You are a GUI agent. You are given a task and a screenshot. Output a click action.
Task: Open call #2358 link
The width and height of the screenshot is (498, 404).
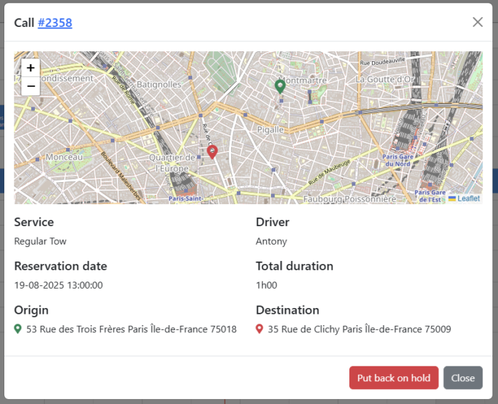tap(55, 23)
